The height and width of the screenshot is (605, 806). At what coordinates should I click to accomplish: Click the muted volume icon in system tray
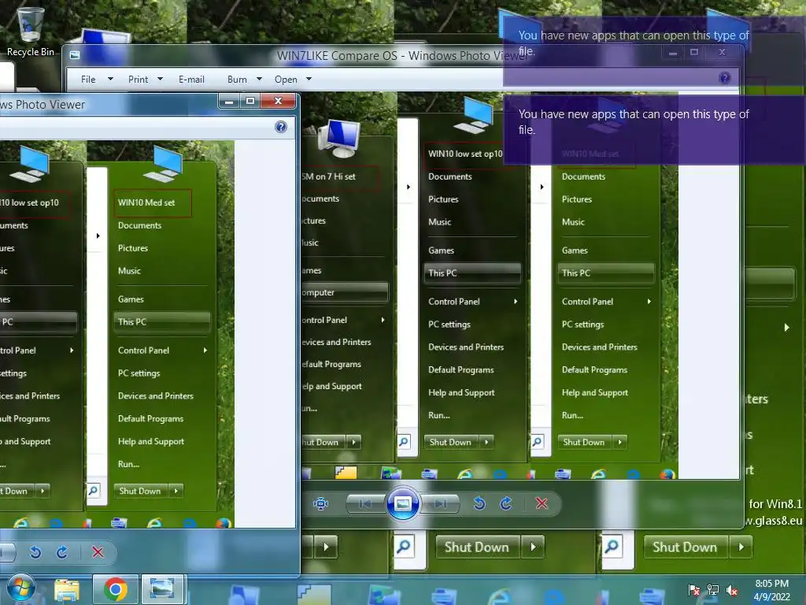pos(732,590)
